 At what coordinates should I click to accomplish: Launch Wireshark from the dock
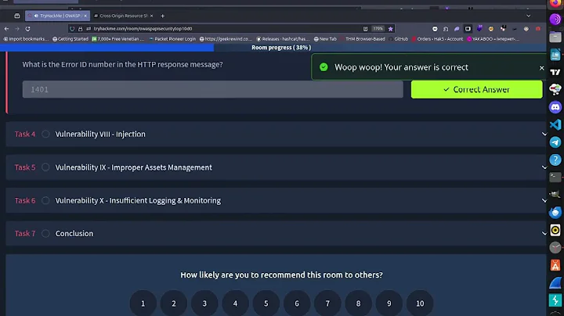pyautogui.click(x=555, y=283)
